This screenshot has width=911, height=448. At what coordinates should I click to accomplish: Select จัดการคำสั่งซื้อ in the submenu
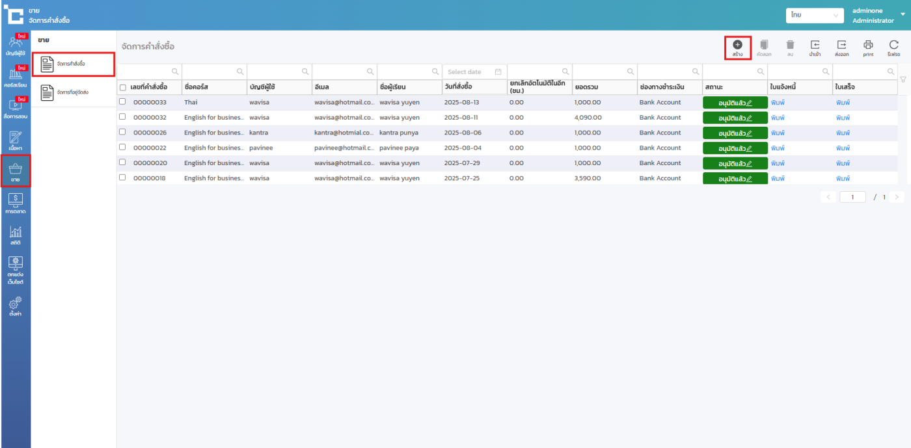73,64
